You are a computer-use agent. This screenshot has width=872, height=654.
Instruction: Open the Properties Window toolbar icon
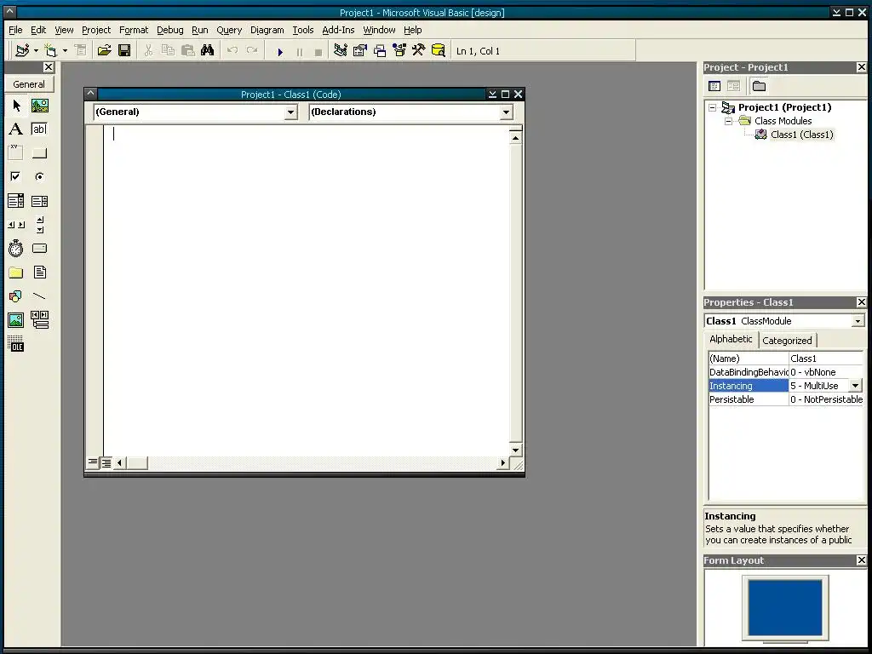tap(360, 50)
